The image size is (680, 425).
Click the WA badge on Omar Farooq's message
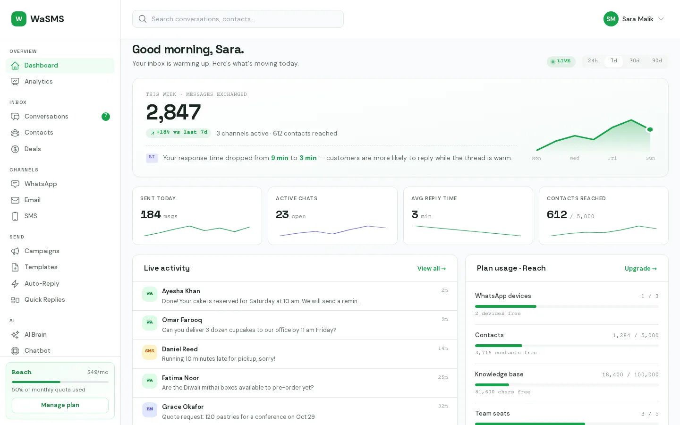click(x=150, y=323)
